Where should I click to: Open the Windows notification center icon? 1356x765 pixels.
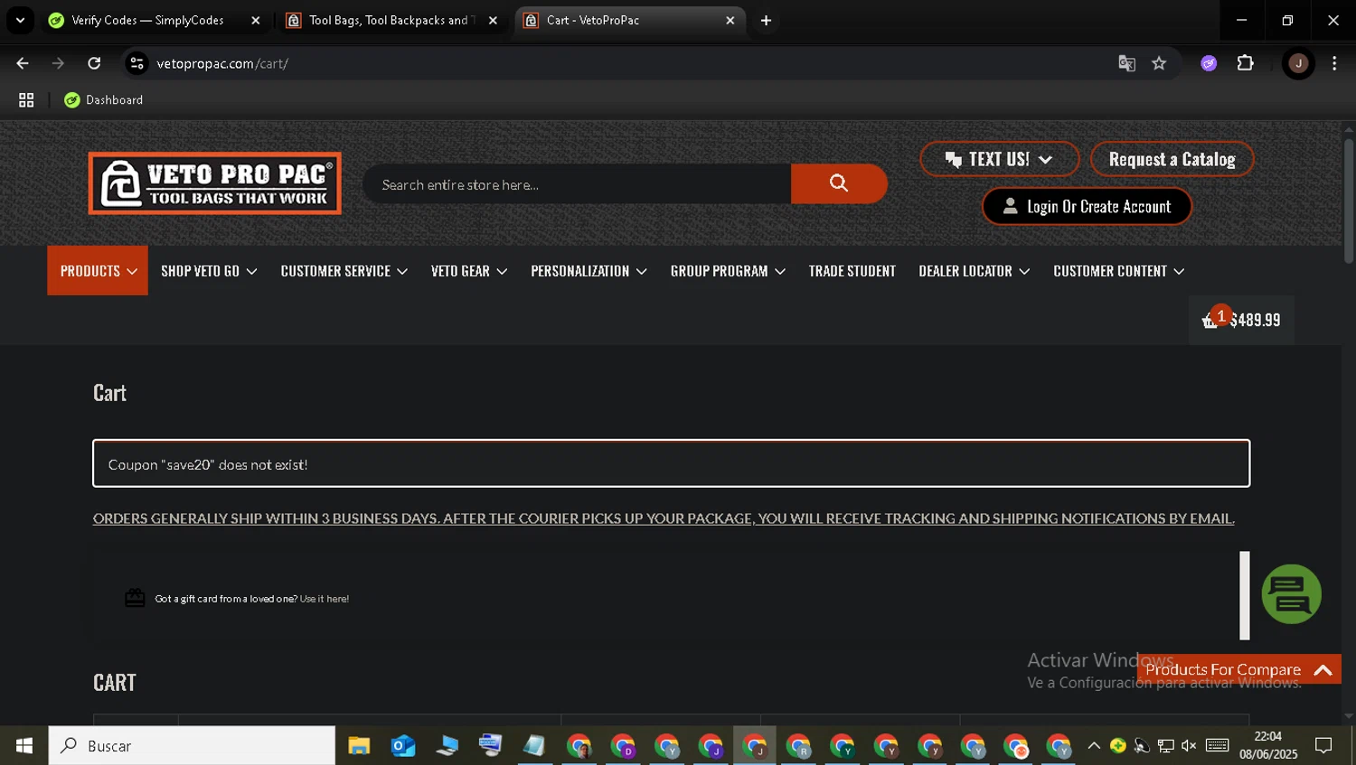(x=1323, y=745)
